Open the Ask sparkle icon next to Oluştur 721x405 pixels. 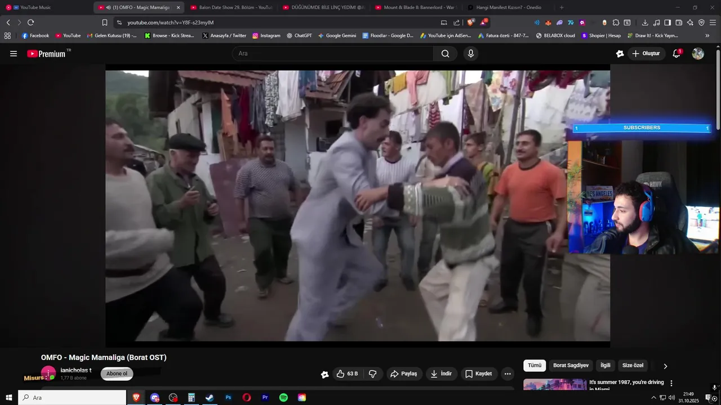620,53
